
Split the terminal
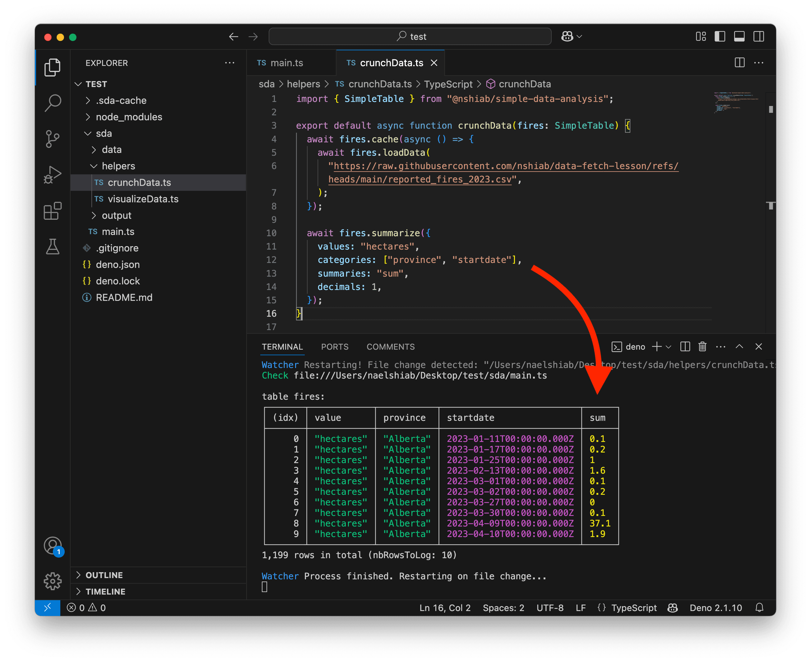pos(685,347)
